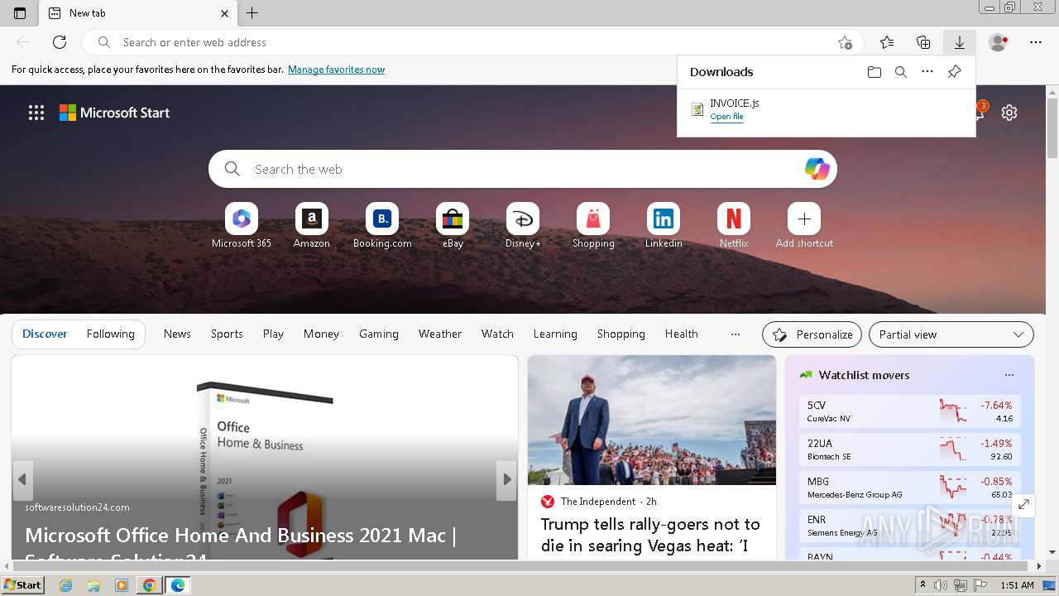Open the Favorites toolbar icon

point(887,42)
